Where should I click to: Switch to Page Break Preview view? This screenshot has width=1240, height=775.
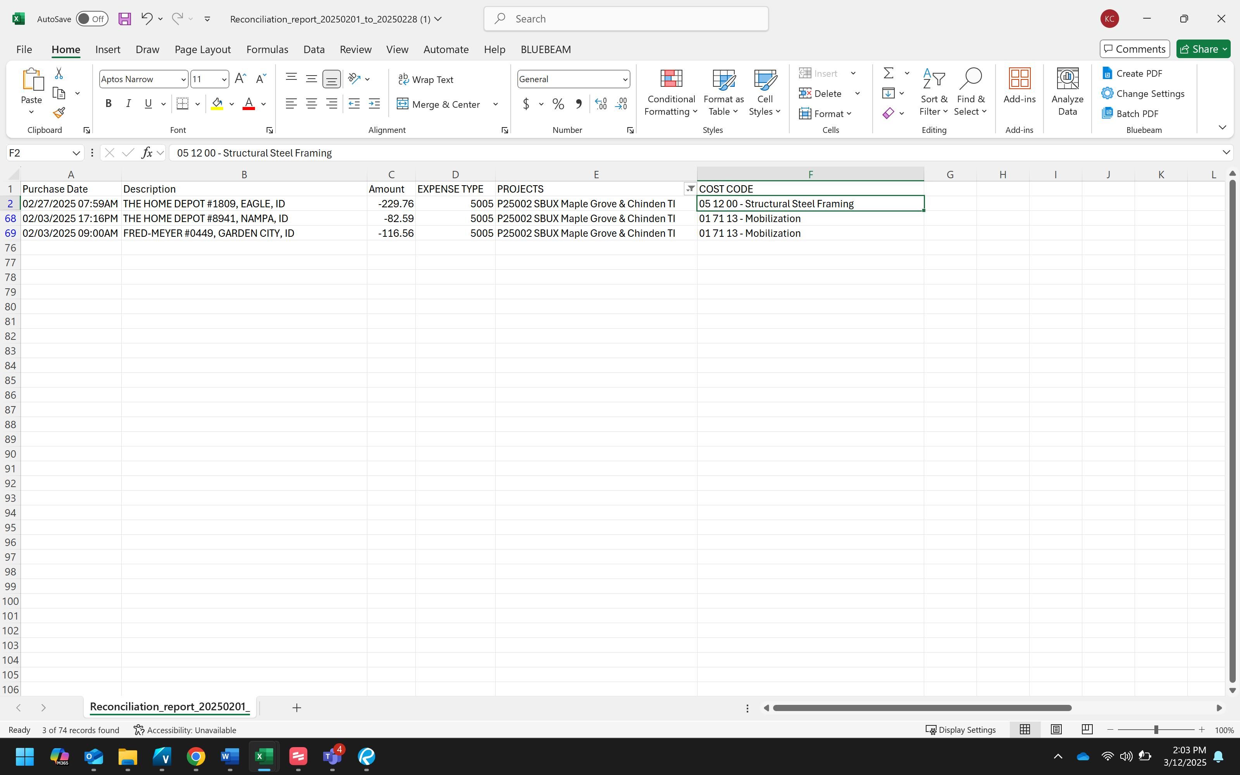pos(1087,729)
